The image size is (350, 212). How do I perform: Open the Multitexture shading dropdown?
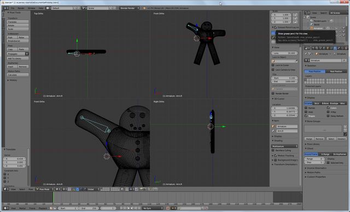284,146
